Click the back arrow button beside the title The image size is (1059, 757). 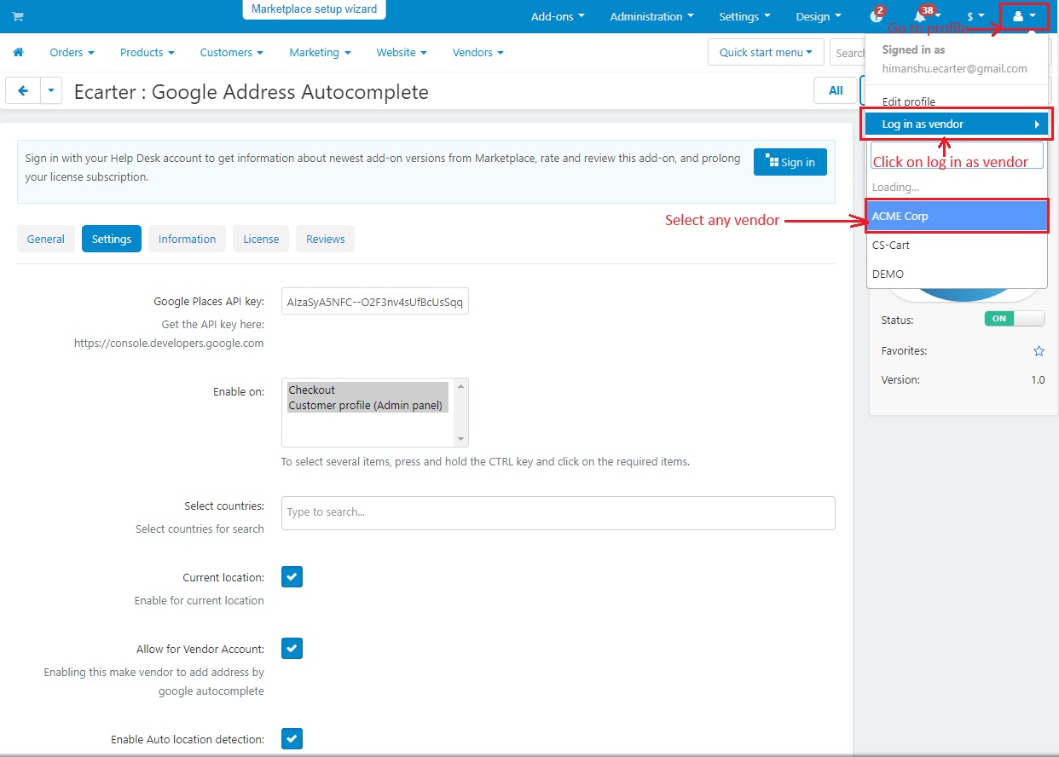pos(23,90)
